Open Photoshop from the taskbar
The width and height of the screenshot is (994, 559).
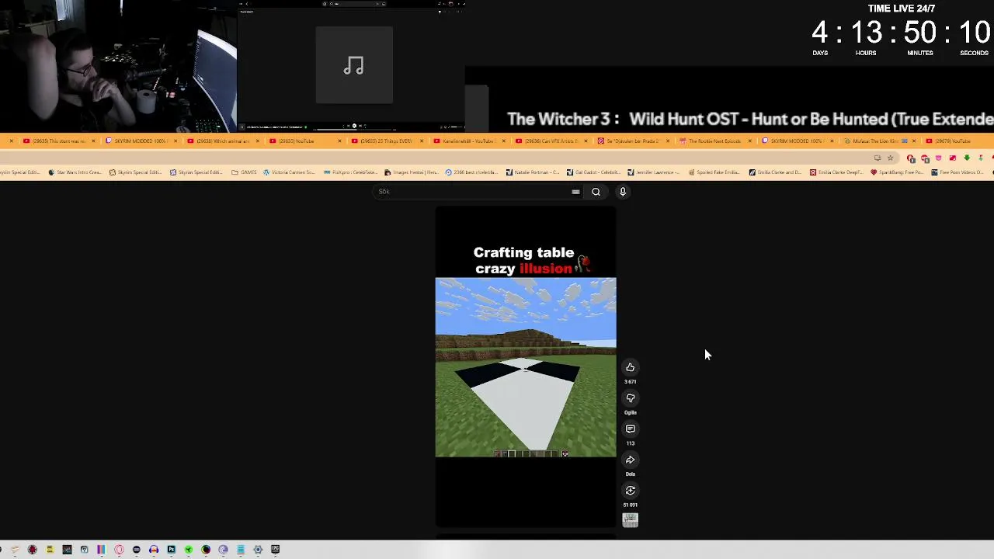[x=171, y=549]
